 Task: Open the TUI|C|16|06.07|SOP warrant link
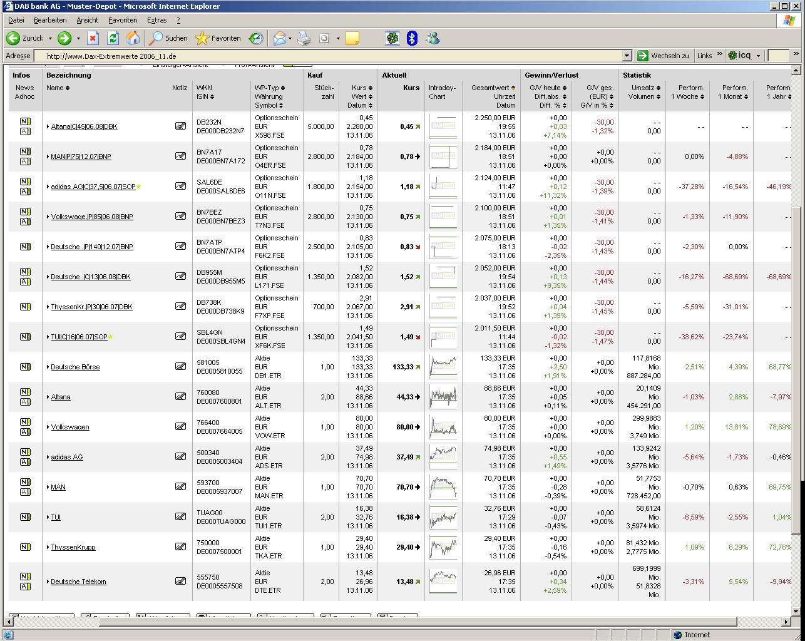coord(79,337)
